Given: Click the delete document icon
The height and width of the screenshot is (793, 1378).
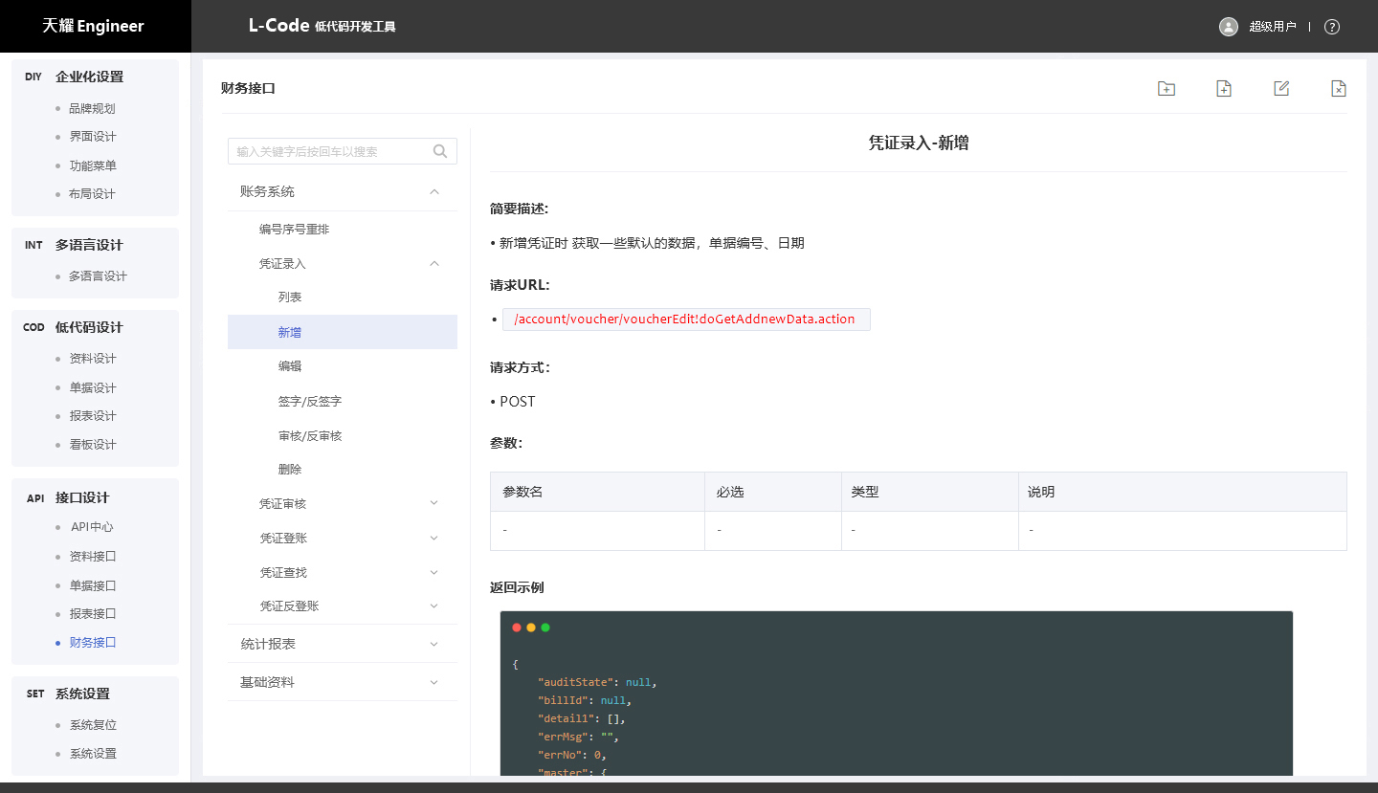Looking at the screenshot, I should point(1339,88).
